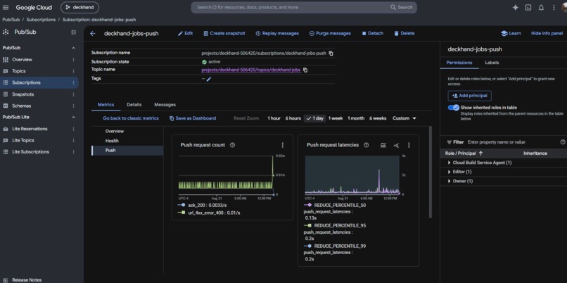Click the metrics area vertical scrollbar

(x=431, y=172)
